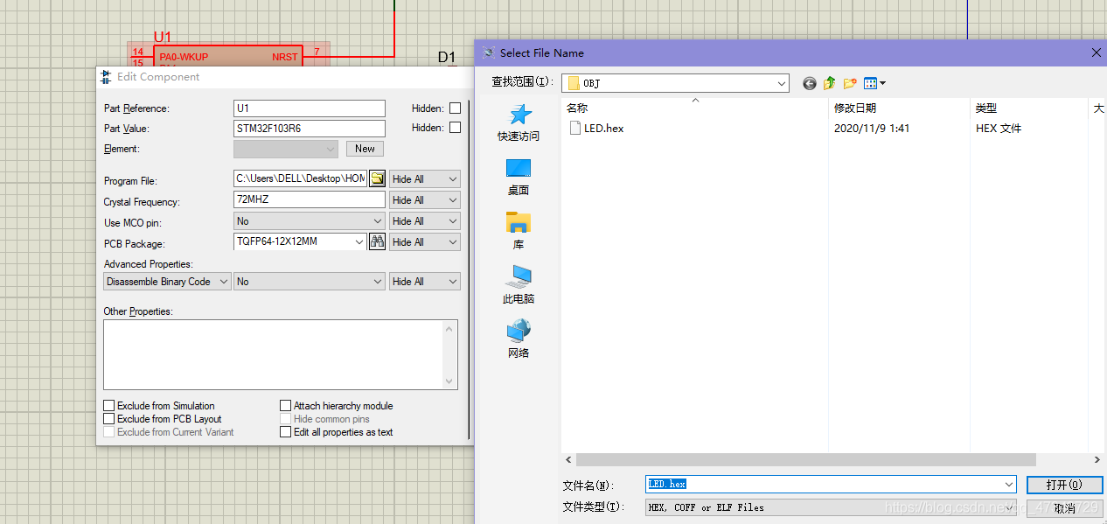The height and width of the screenshot is (524, 1107).
Task: Open the Hide All dropdown for PCB Package
Action: point(424,241)
